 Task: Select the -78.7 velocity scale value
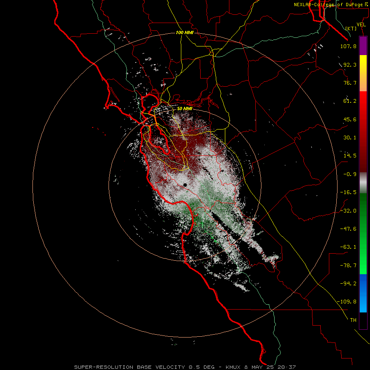pos(348,266)
